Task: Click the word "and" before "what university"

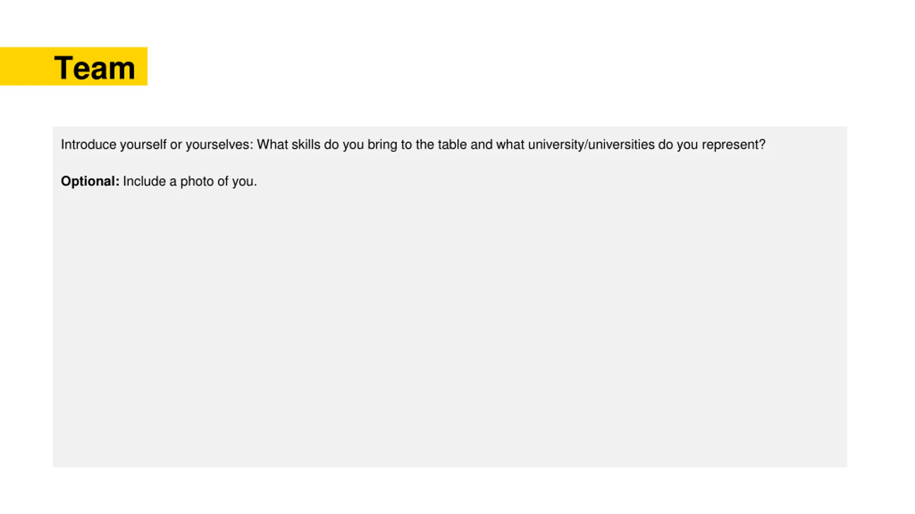Action: pos(481,144)
